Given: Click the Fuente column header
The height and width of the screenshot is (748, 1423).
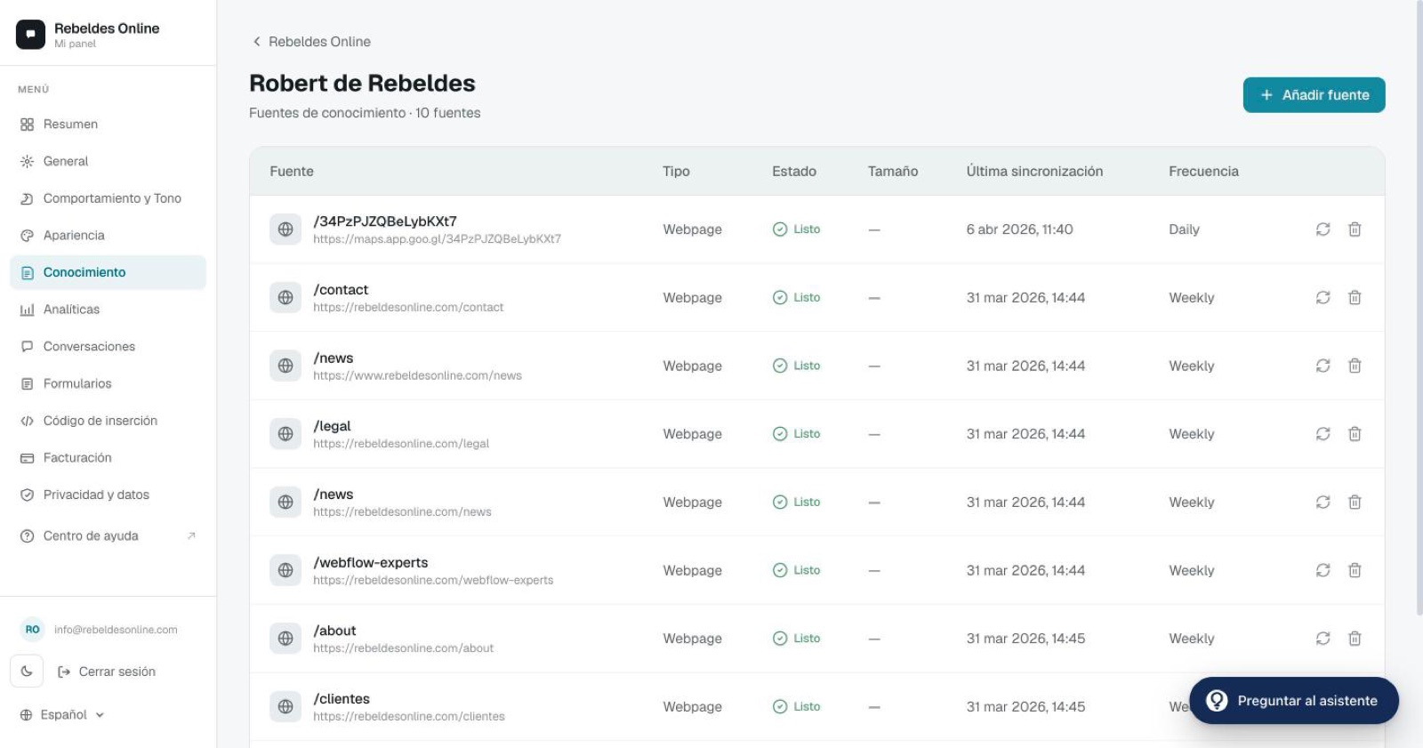Looking at the screenshot, I should click(292, 172).
